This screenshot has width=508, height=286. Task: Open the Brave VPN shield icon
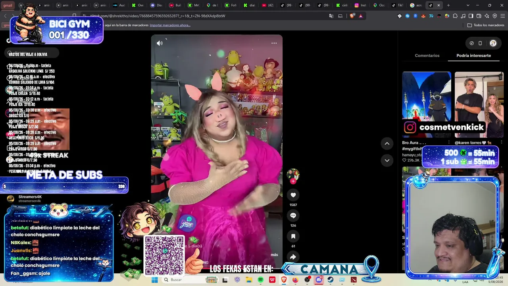(495, 16)
